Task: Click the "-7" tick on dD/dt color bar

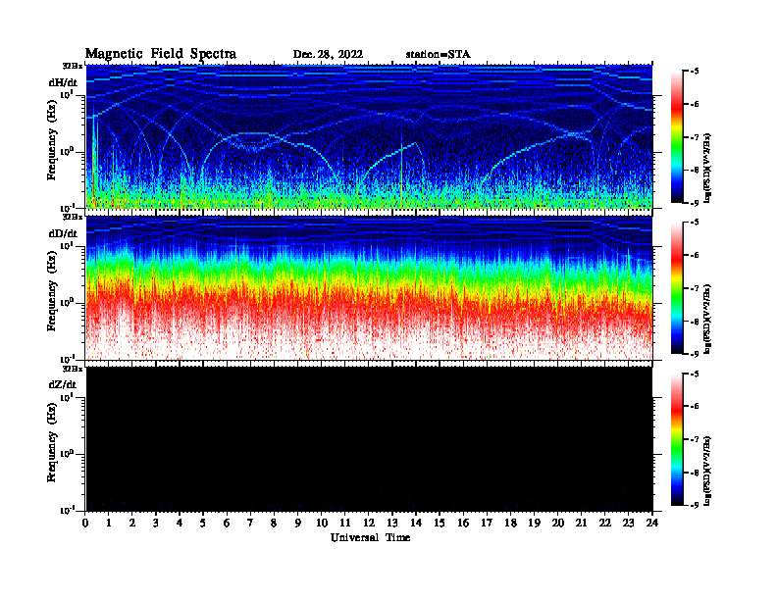Action: 695,288
